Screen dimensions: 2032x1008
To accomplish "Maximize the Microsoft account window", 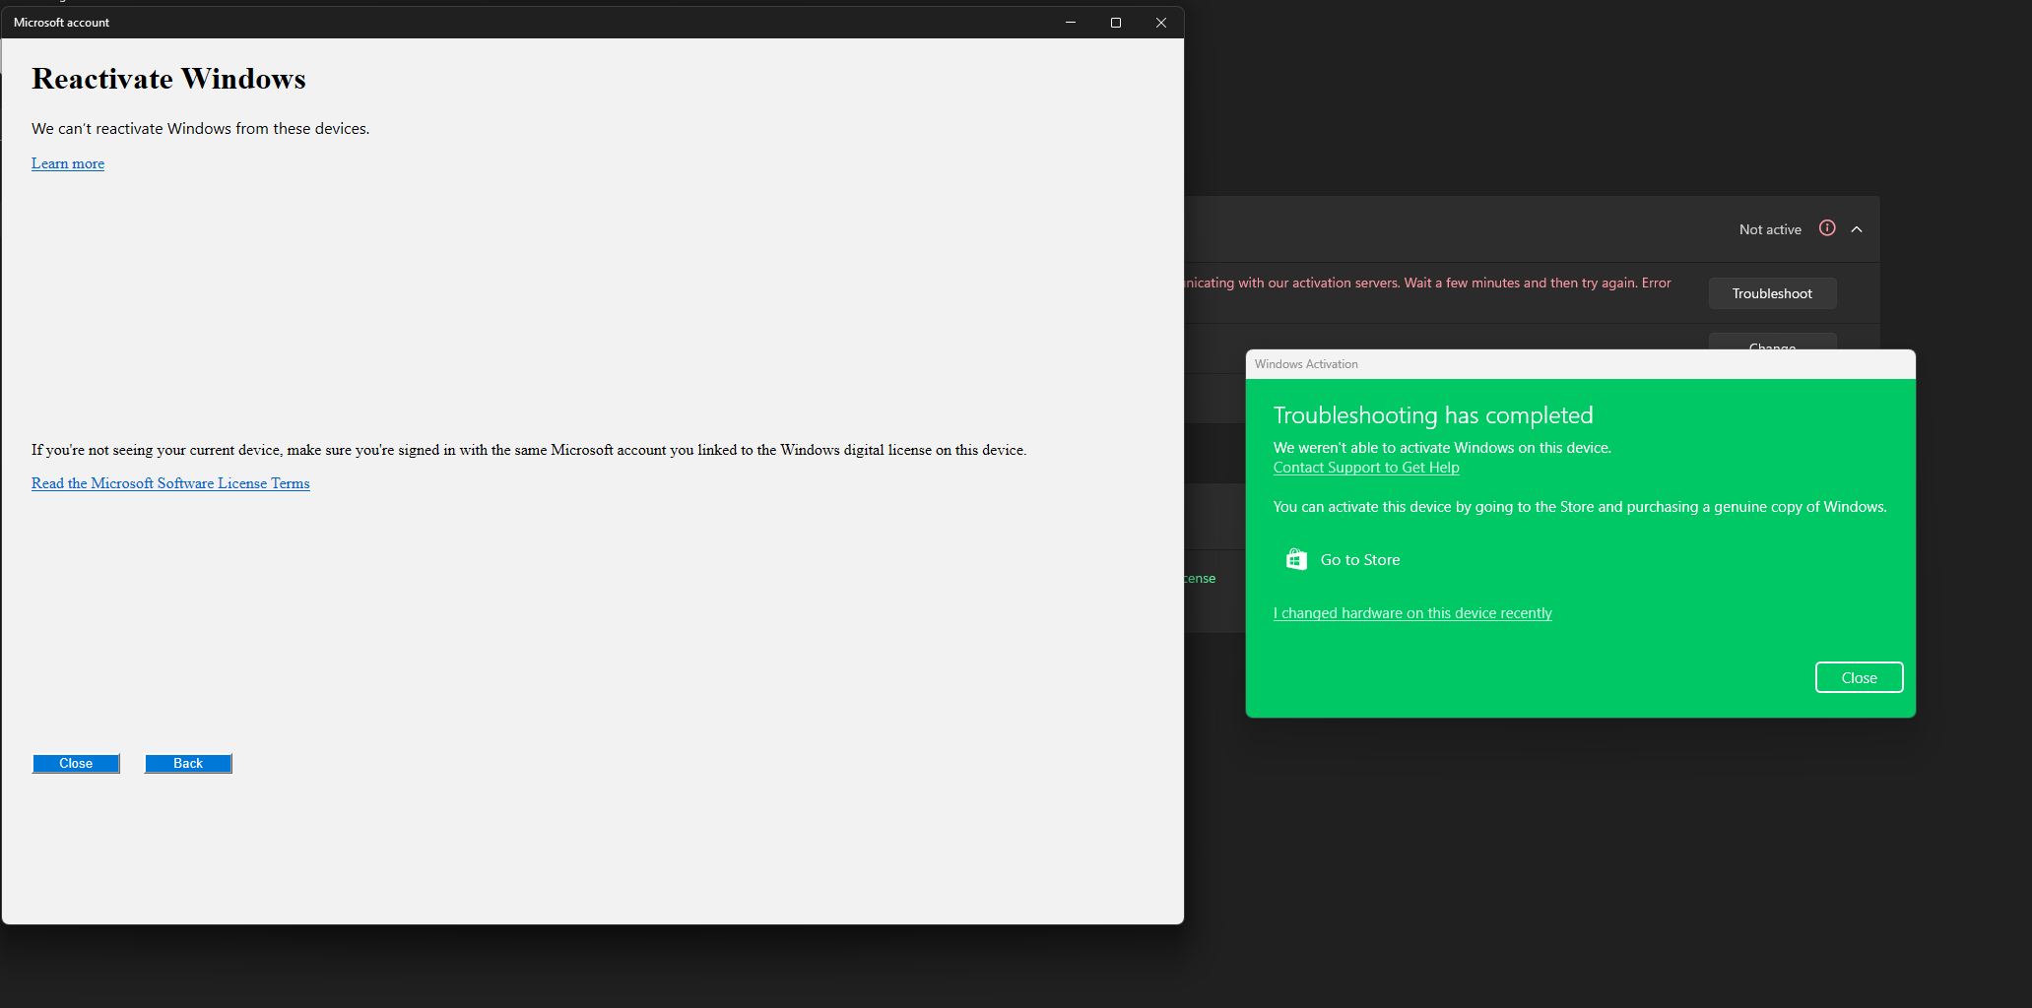I will coord(1116,23).
